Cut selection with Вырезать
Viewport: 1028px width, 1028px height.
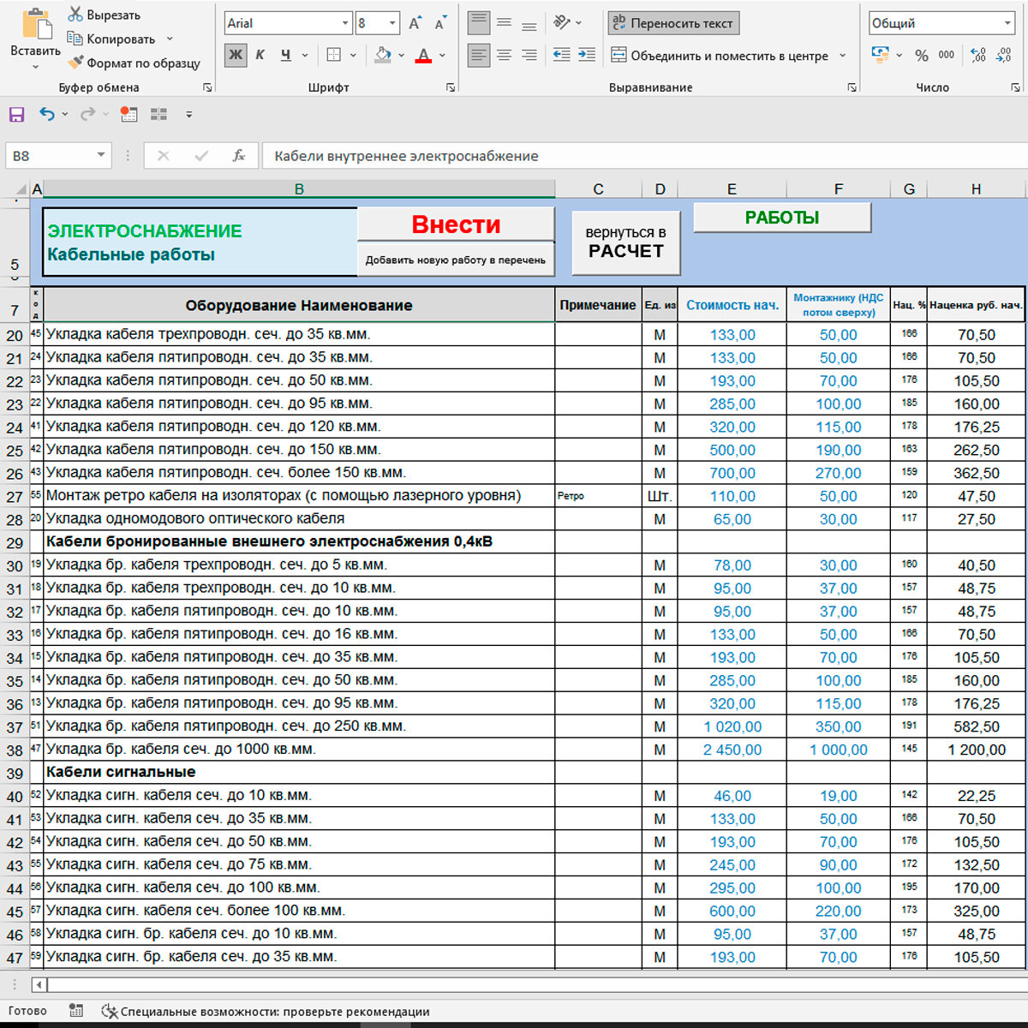coord(105,15)
